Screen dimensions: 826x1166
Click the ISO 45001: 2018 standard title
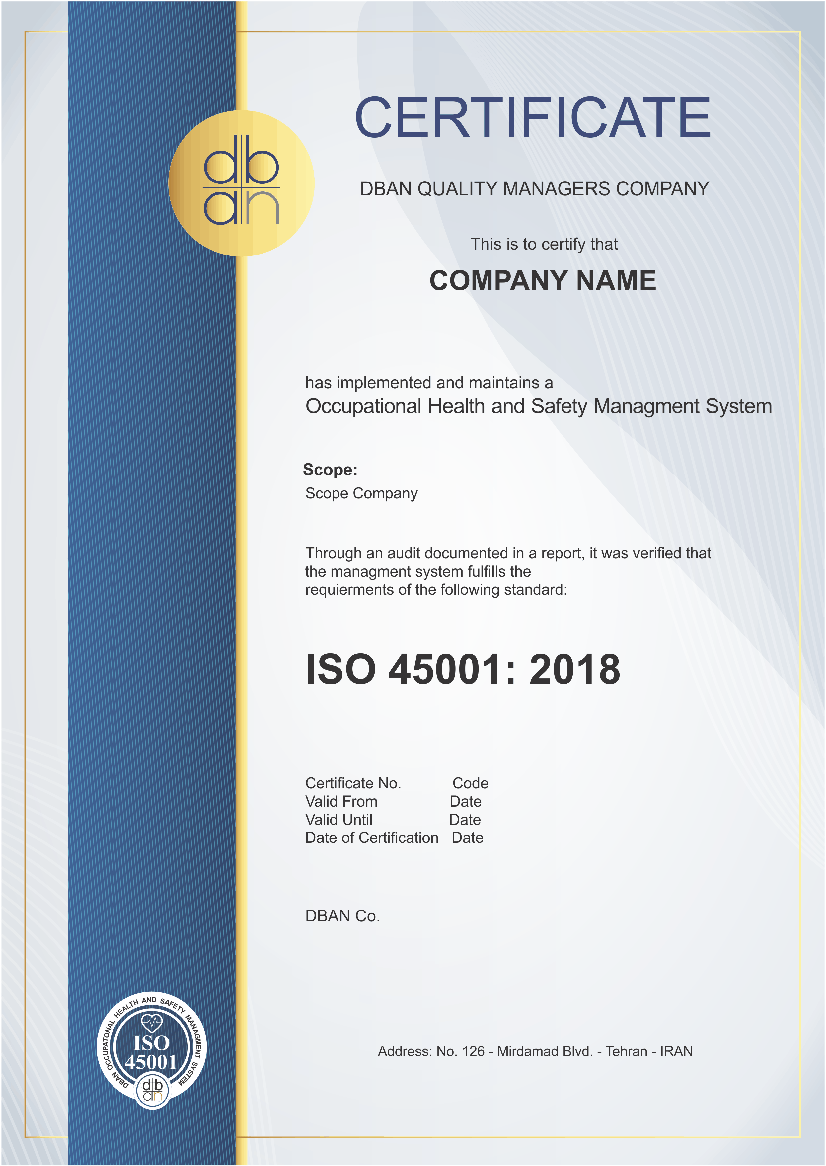click(463, 669)
